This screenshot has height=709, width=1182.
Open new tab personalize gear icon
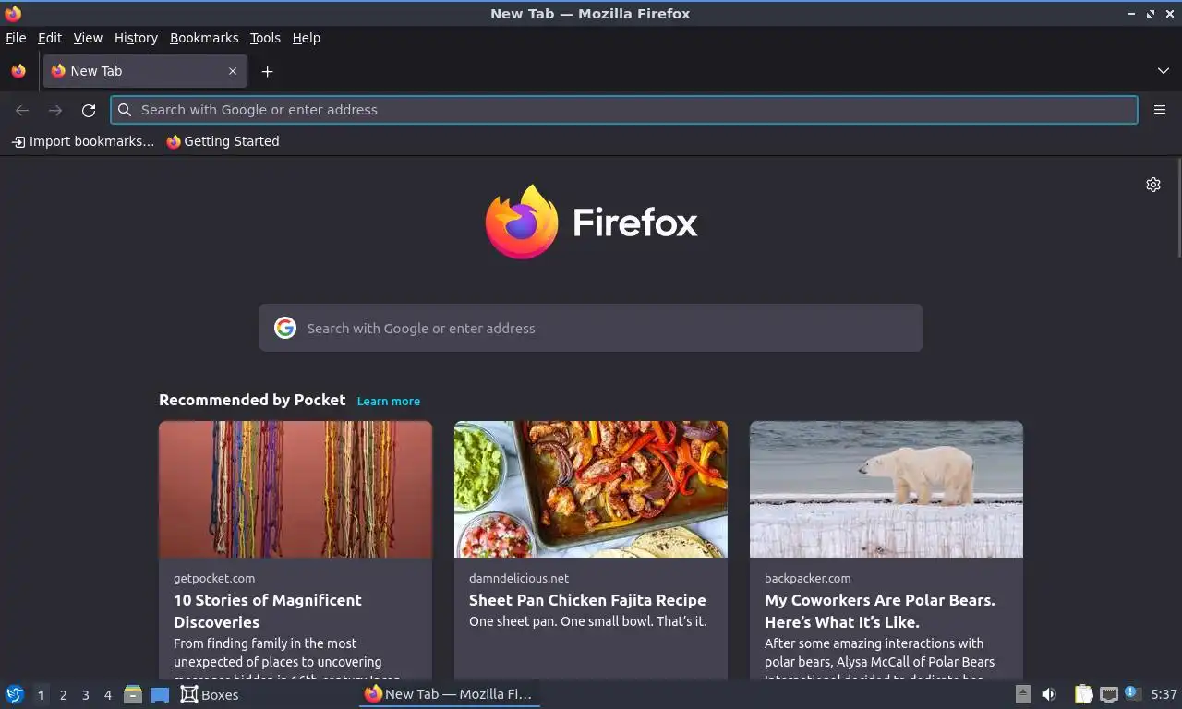click(1153, 185)
